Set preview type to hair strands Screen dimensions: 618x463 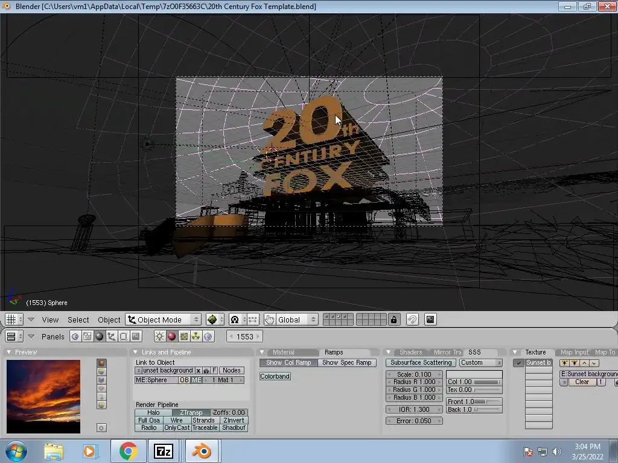click(x=101, y=397)
